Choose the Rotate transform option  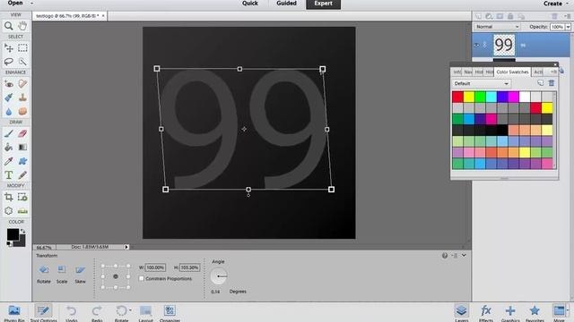tap(44, 274)
